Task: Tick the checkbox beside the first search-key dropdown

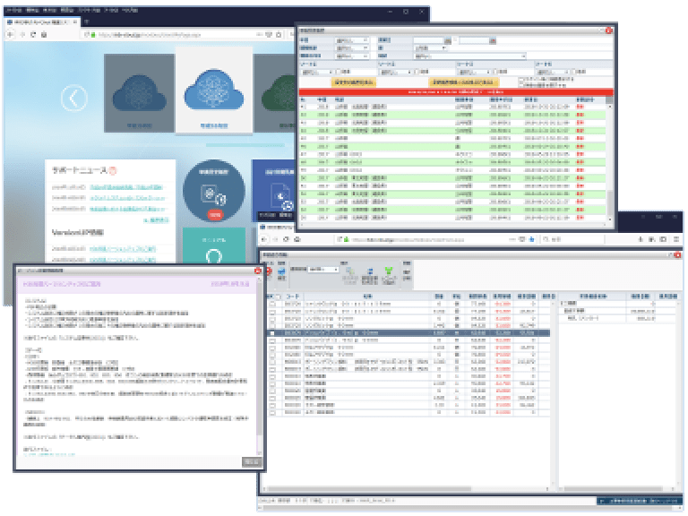Action: (339, 72)
